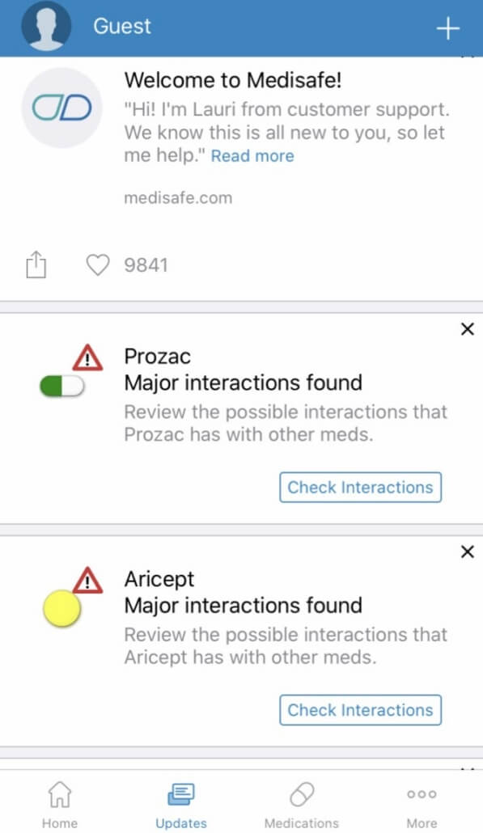This screenshot has width=483, height=833.
Task: Dismiss the Aricept interaction card
Action: [467, 552]
